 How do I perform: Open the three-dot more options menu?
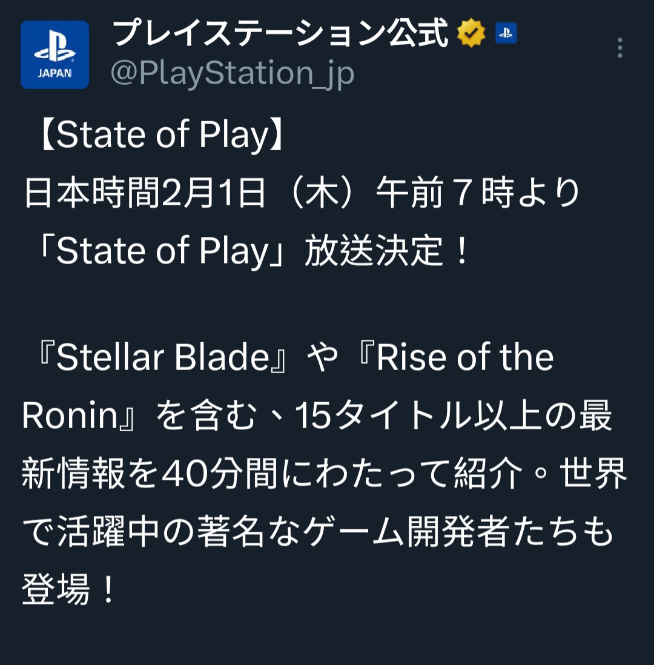point(619,48)
